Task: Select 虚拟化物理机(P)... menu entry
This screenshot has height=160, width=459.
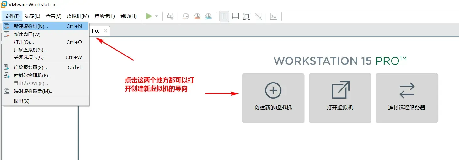Action: pos(45,76)
